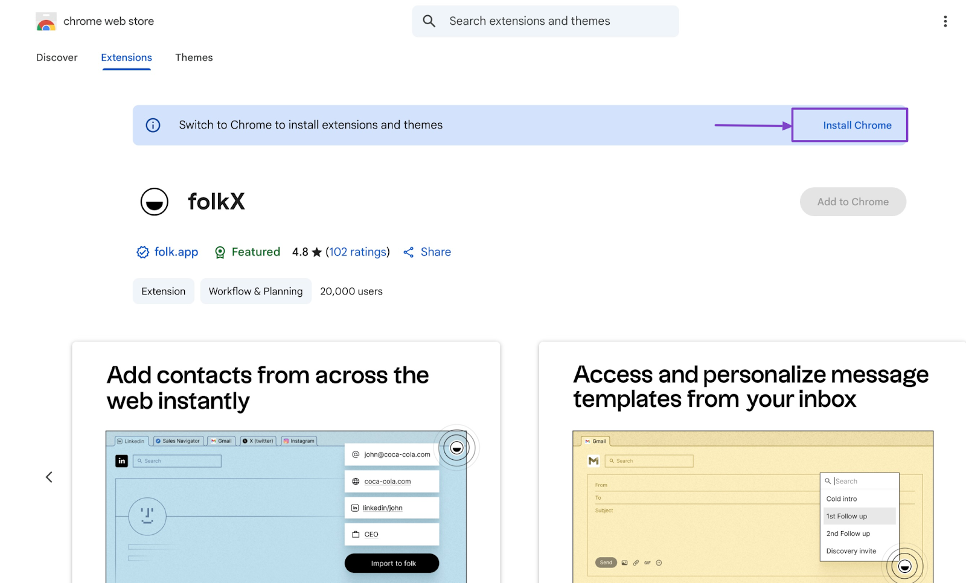Screen dimensions: 966x583
Task: Click the Featured label
Action: click(x=256, y=252)
